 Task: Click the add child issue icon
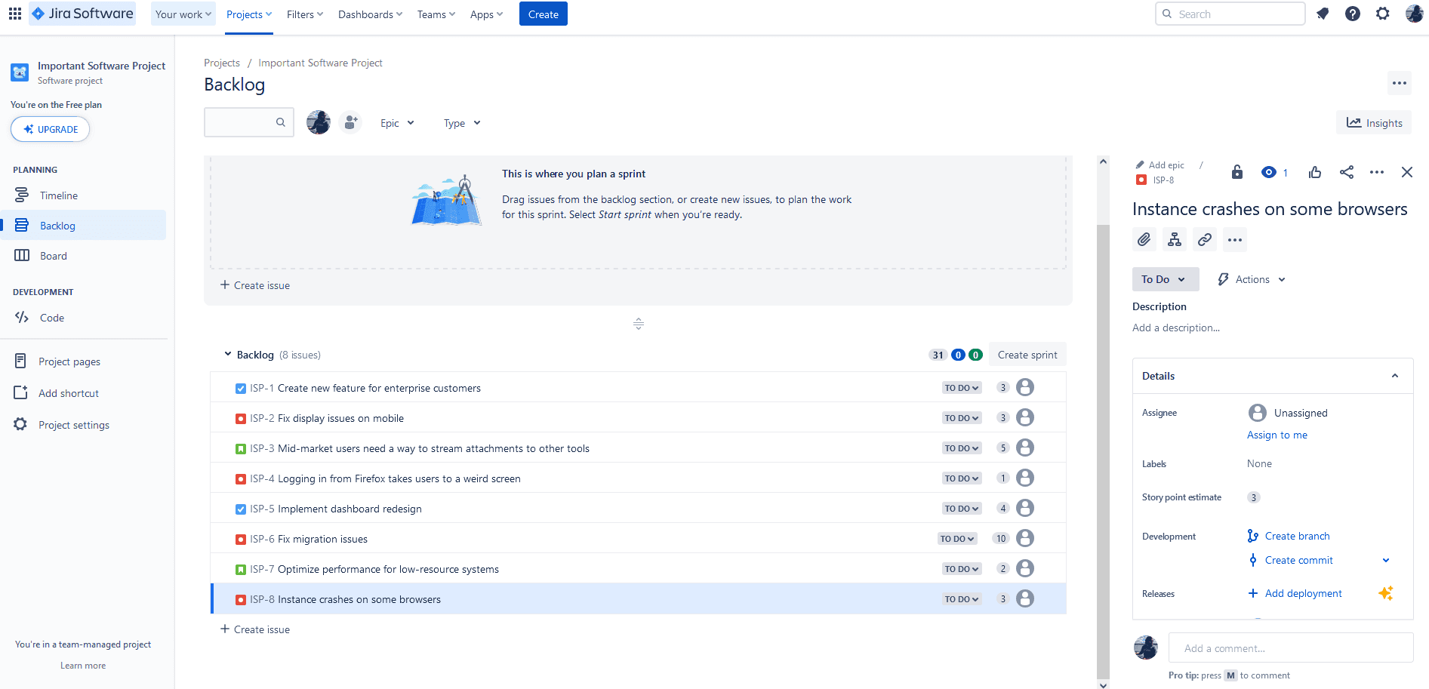point(1174,239)
